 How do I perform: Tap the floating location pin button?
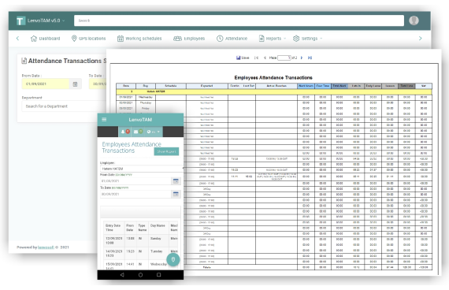pos(173,259)
